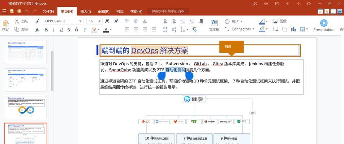Insert a text box (文本框)
The width and height of the screenshot is (344, 144).
click(214, 26)
